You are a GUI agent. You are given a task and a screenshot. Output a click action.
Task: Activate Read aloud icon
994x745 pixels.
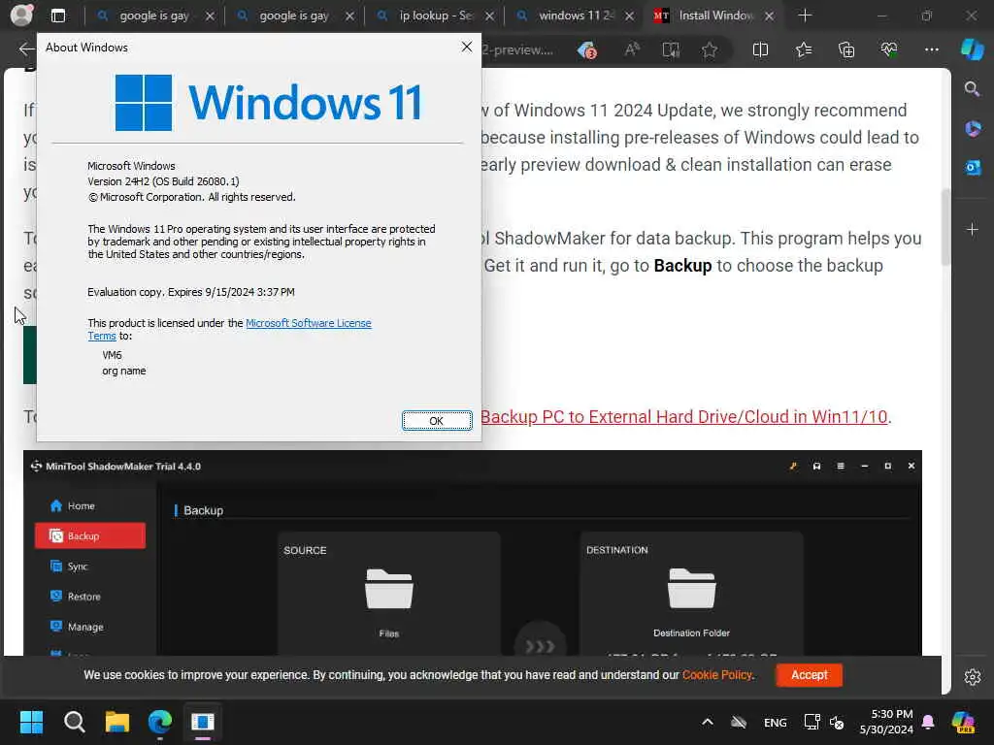631,49
